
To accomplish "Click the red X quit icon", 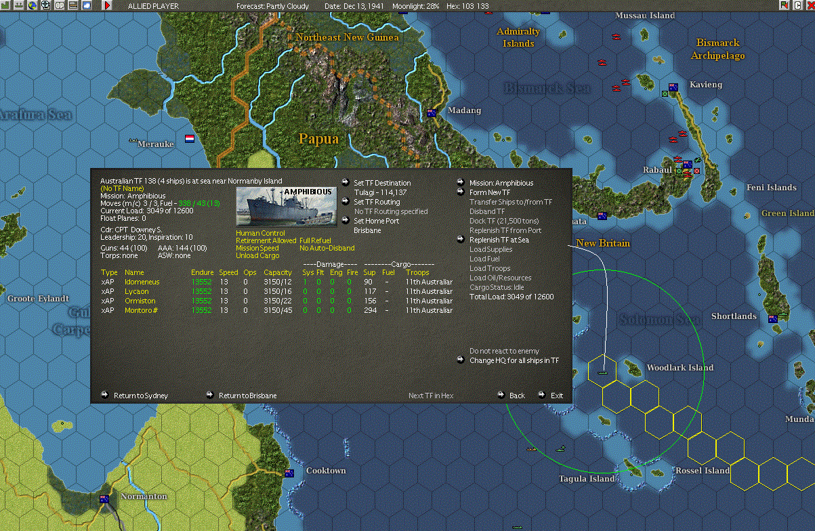I will click(810, 5).
